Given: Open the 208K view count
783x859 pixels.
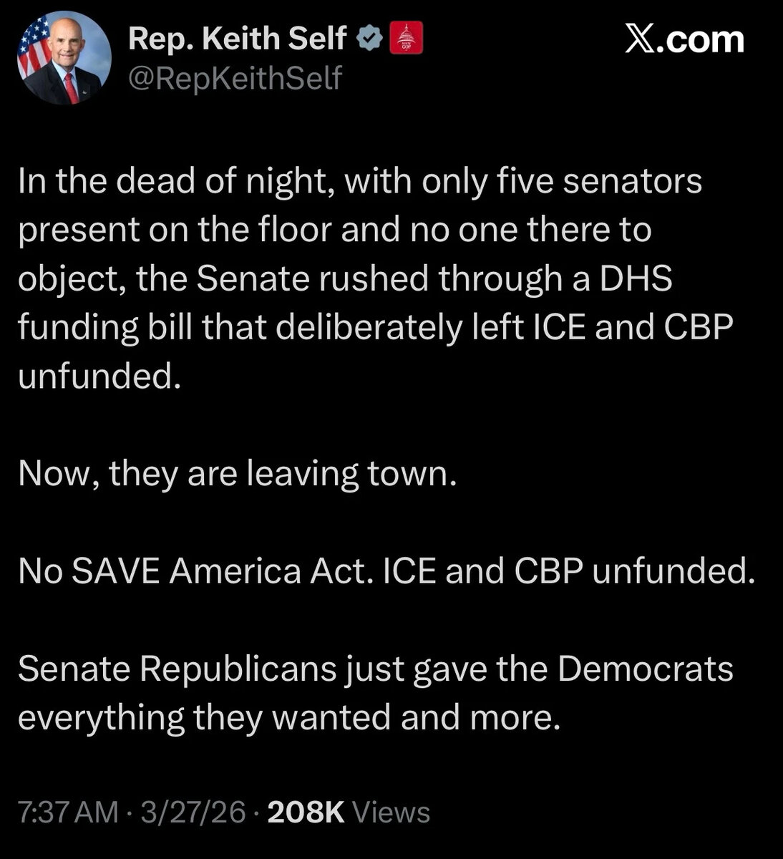Looking at the screenshot, I should (x=306, y=812).
